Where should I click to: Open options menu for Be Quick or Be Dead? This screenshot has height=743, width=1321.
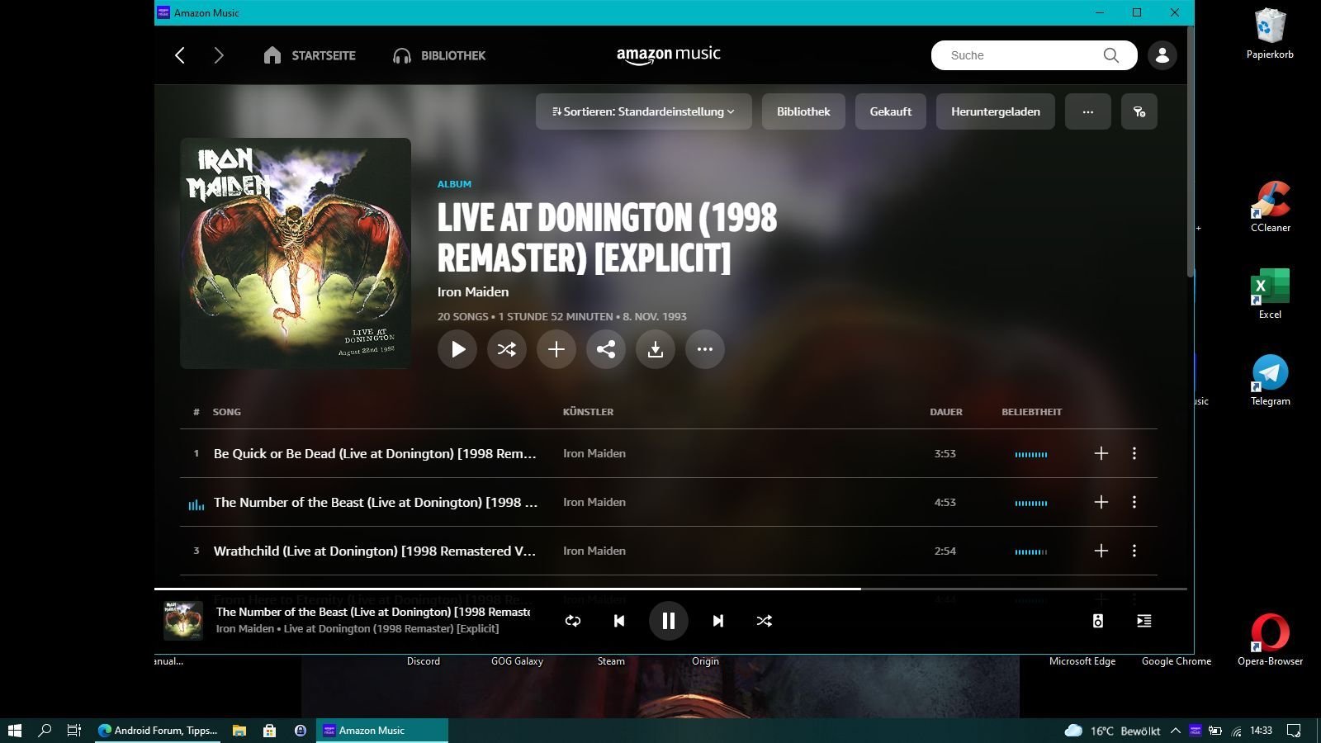pyautogui.click(x=1134, y=453)
